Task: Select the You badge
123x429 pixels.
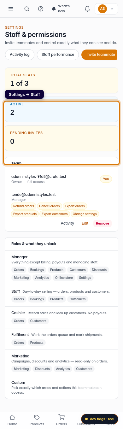Action: [106, 179]
